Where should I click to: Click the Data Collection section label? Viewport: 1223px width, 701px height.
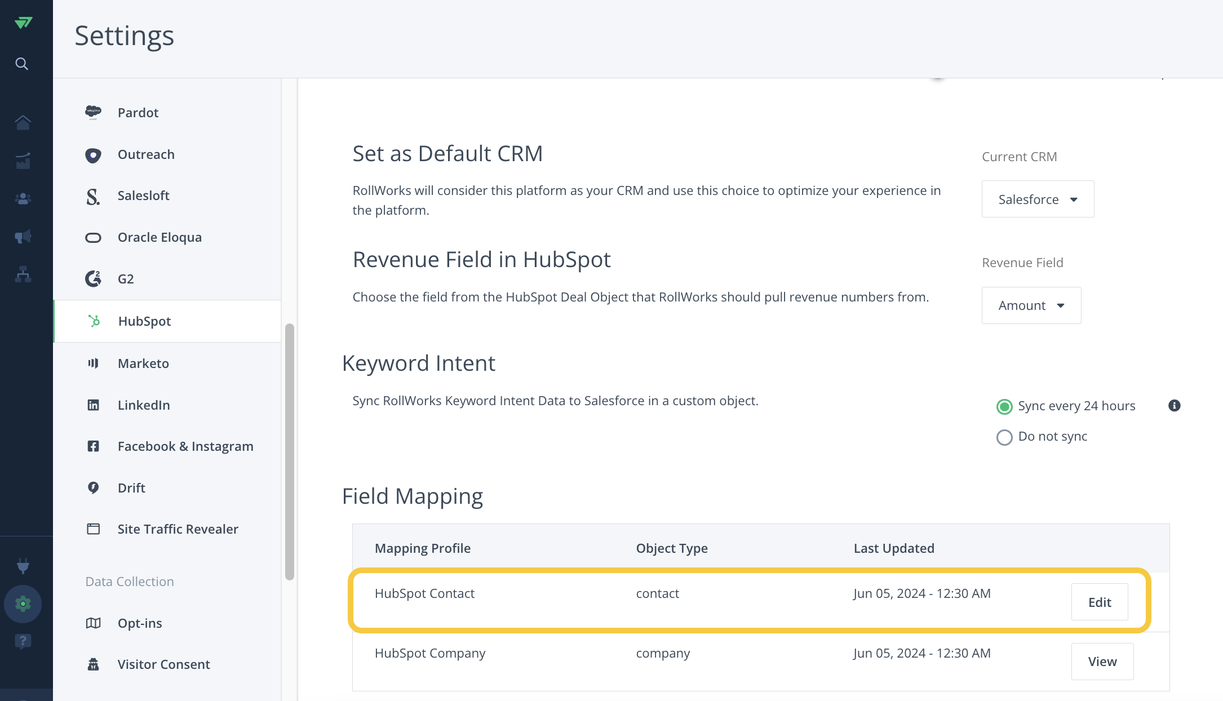[130, 582]
